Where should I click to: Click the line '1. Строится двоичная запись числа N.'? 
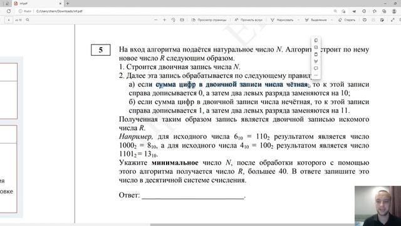click(180, 67)
